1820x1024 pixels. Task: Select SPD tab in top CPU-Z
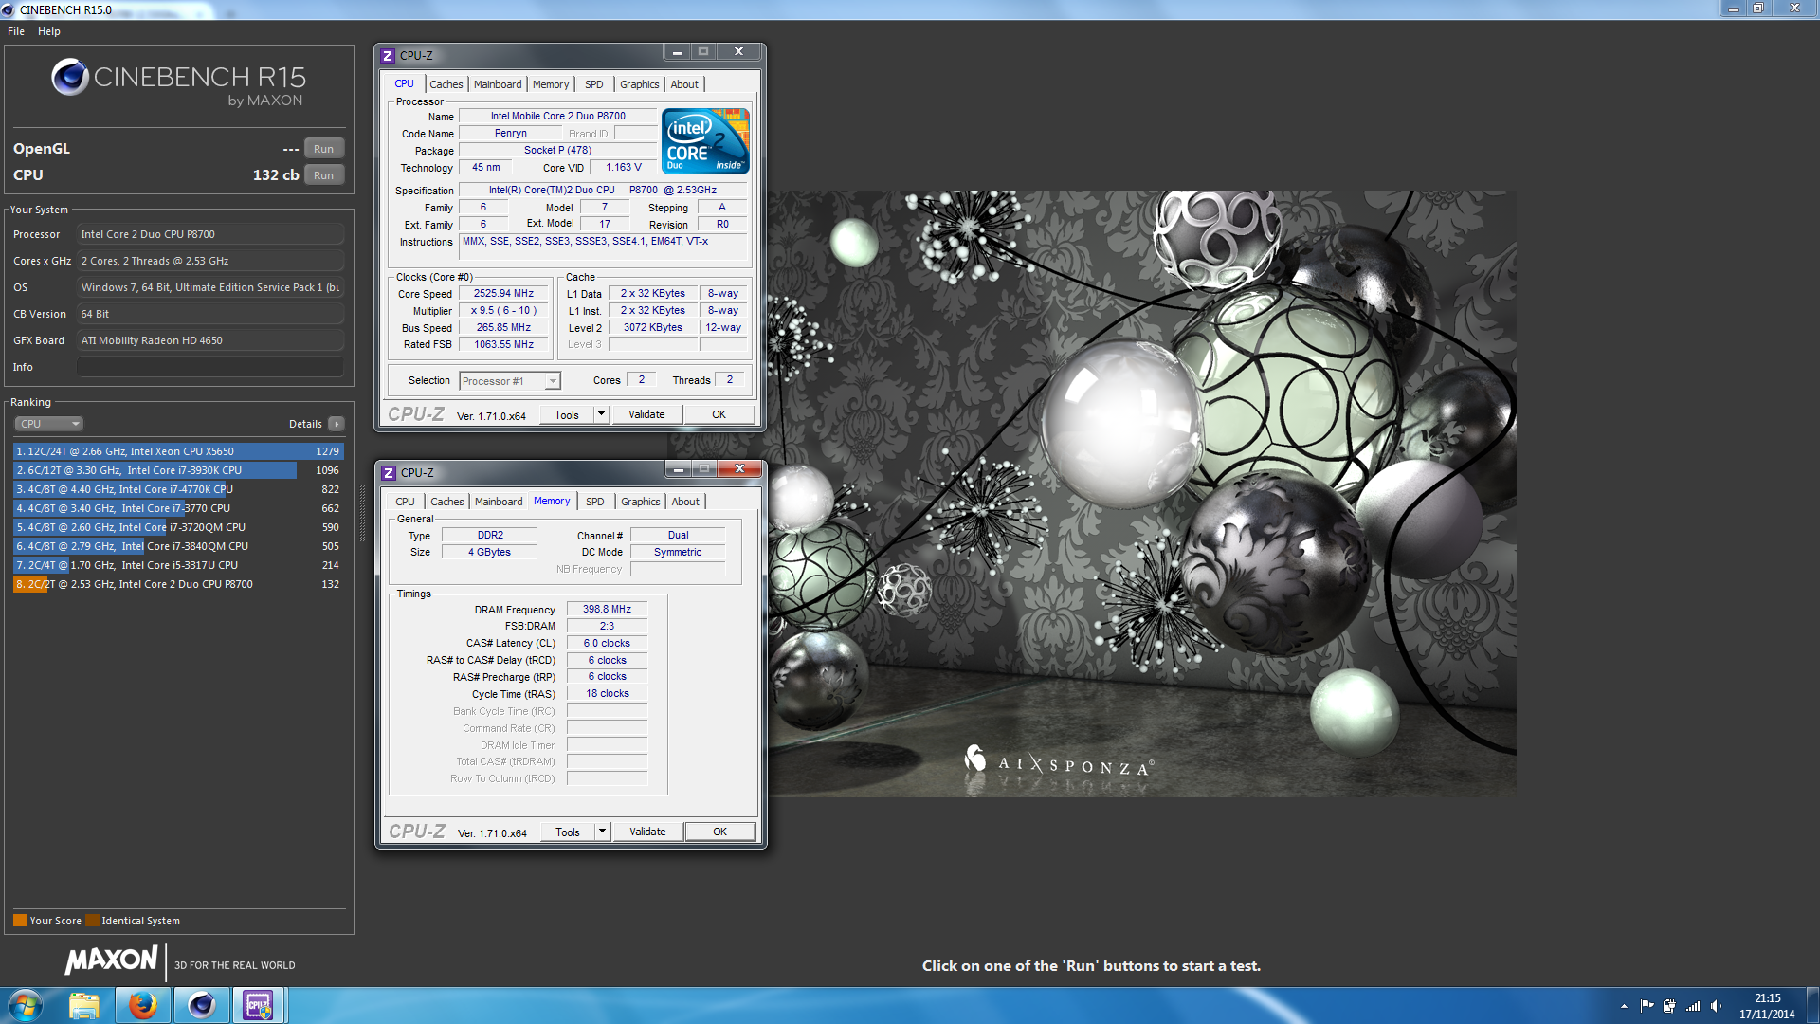click(x=594, y=84)
